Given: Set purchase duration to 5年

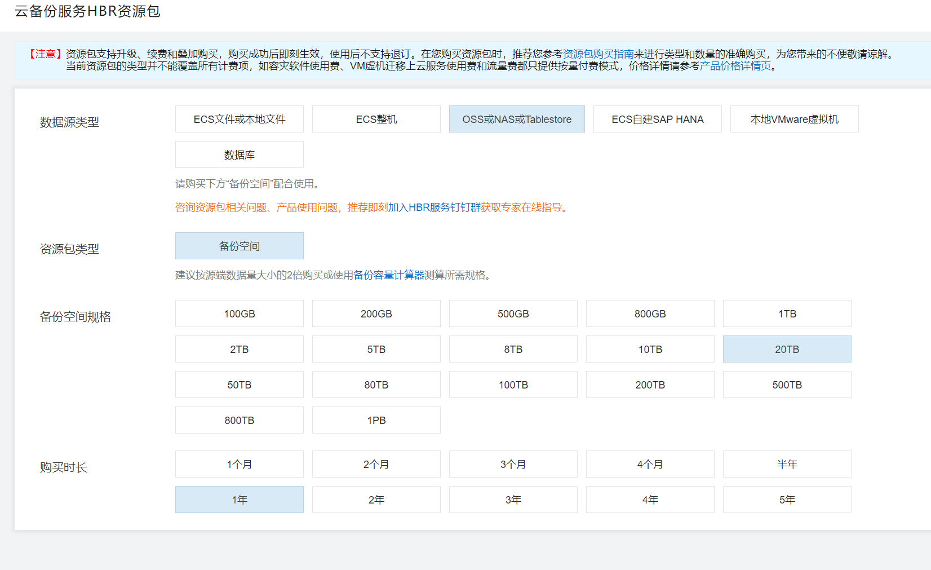Looking at the screenshot, I should (787, 500).
